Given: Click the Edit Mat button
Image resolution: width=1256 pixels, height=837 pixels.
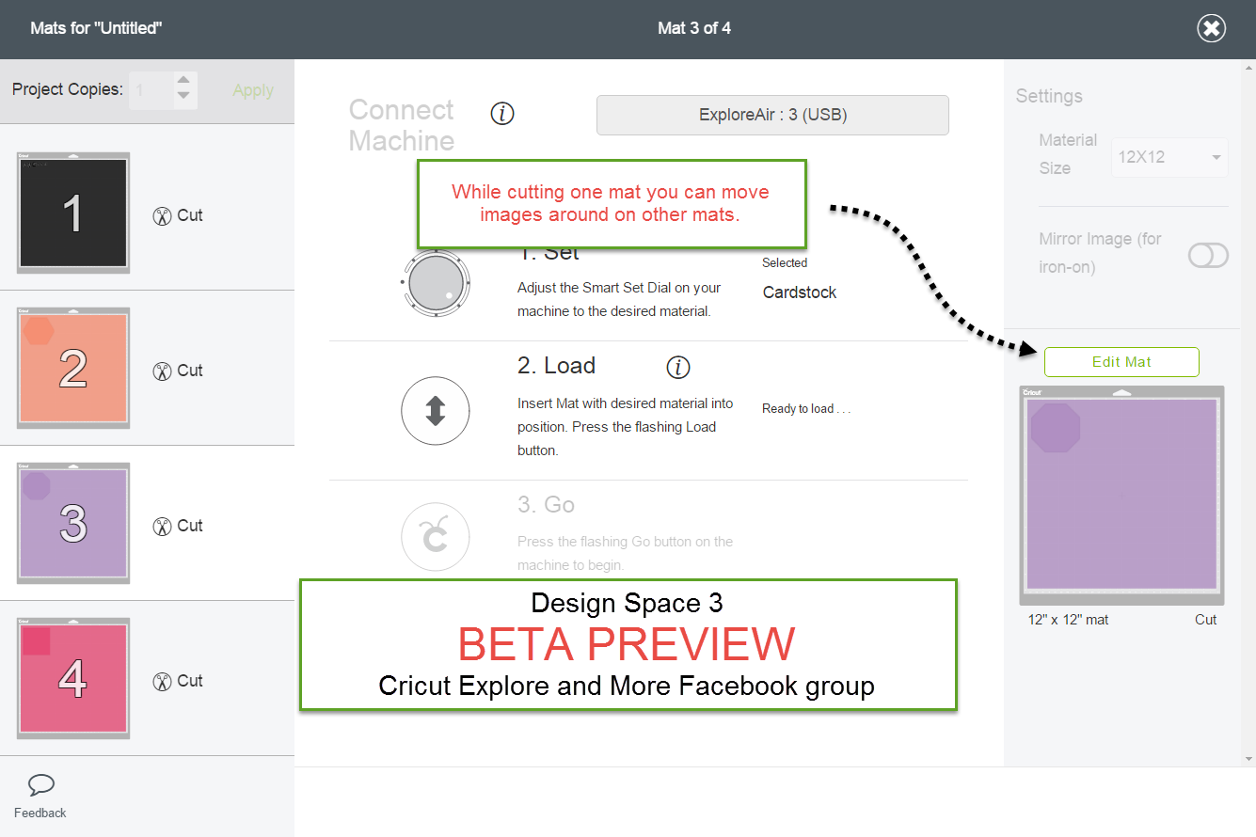Looking at the screenshot, I should (1121, 362).
